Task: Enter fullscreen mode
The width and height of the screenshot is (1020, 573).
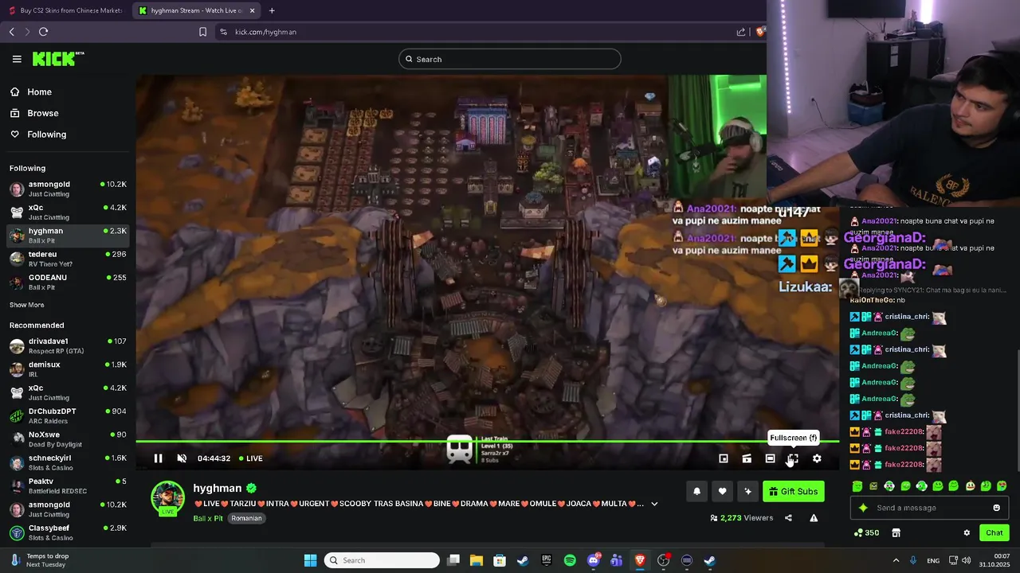Action: (x=793, y=458)
